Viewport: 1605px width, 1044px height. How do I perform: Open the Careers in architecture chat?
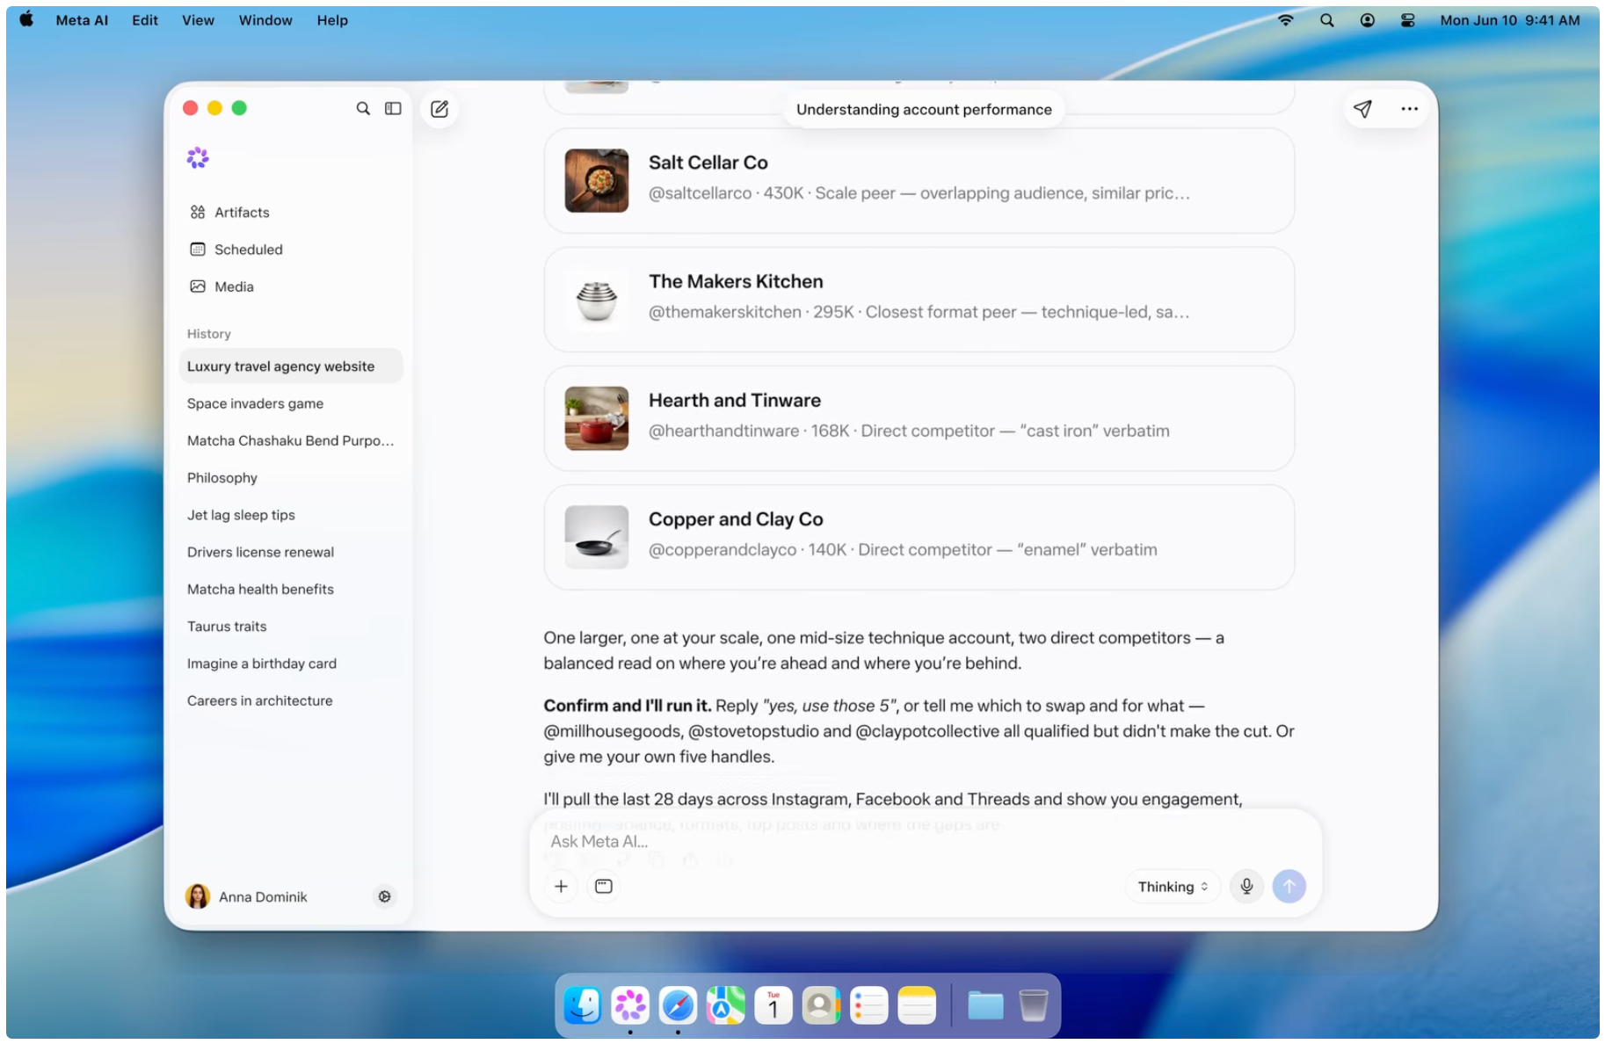(x=291, y=700)
